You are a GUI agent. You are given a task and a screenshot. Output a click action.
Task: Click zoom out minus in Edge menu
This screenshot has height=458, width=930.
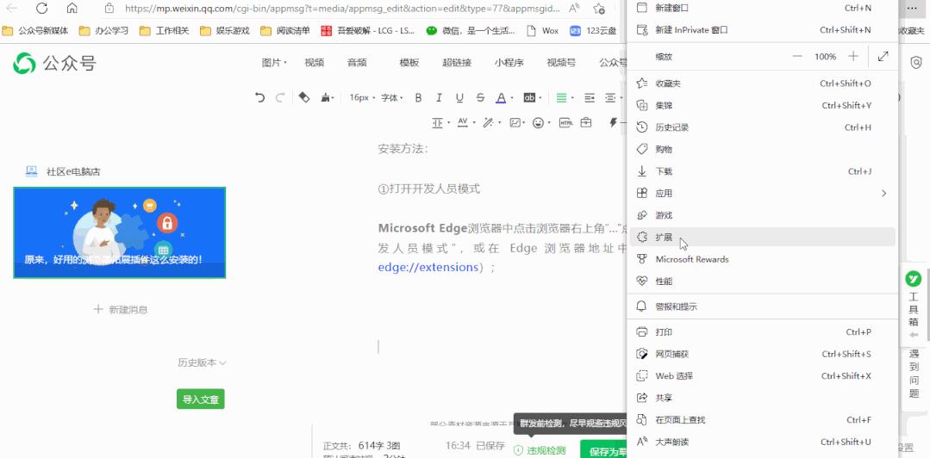click(797, 56)
